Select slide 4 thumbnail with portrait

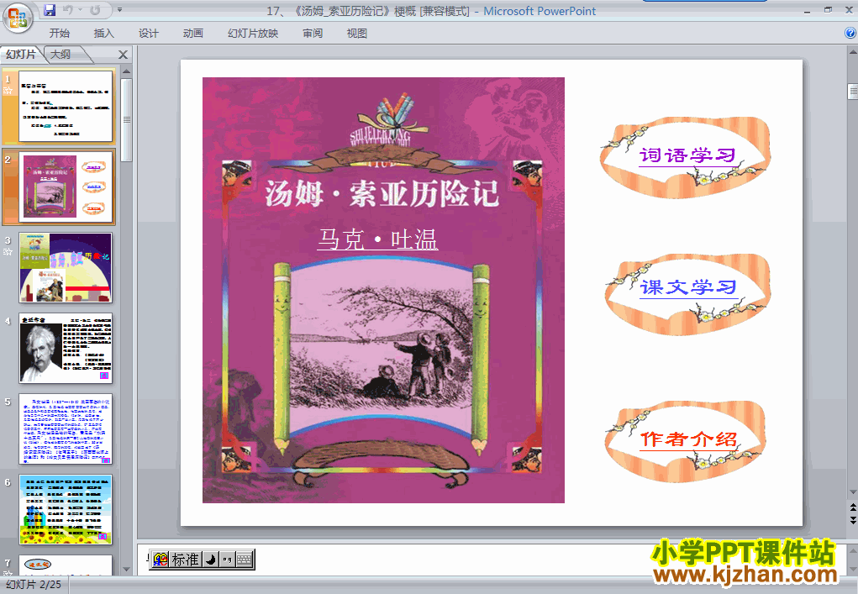[66, 348]
